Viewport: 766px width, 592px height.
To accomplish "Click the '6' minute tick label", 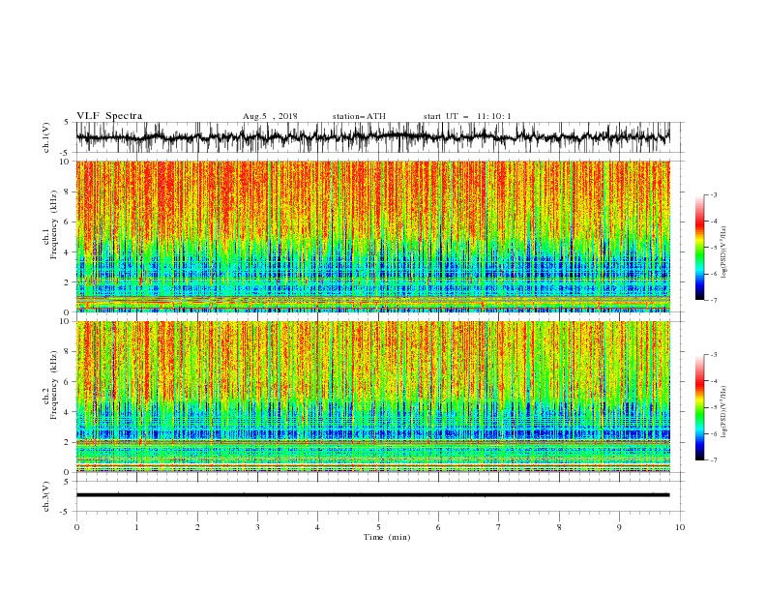I will tap(438, 527).
